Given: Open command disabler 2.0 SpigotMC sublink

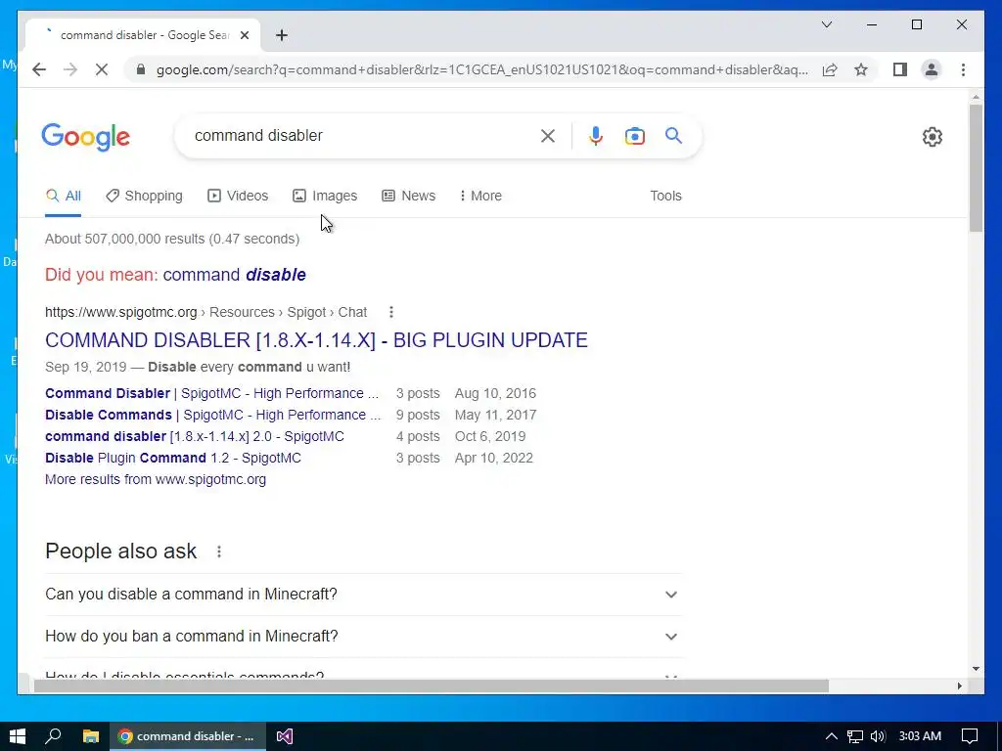Looking at the screenshot, I should pos(195,437).
